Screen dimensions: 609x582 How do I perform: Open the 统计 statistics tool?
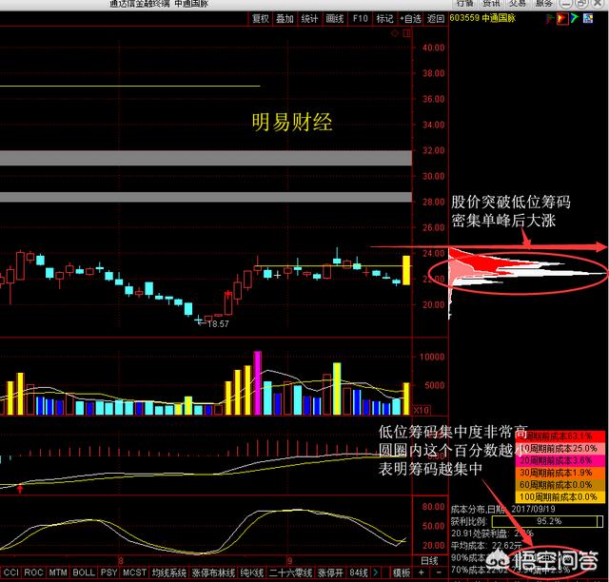tap(309, 18)
